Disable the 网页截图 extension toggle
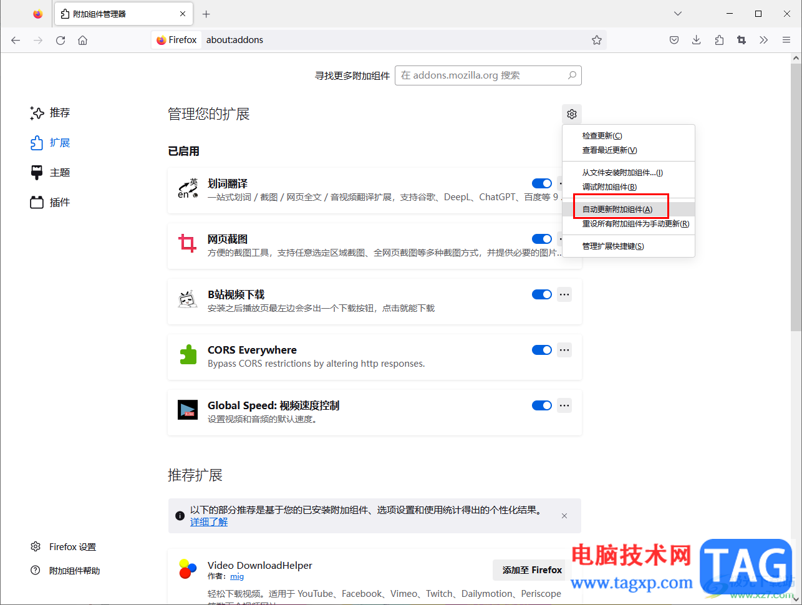Screen dimensions: 802x605 coord(542,239)
